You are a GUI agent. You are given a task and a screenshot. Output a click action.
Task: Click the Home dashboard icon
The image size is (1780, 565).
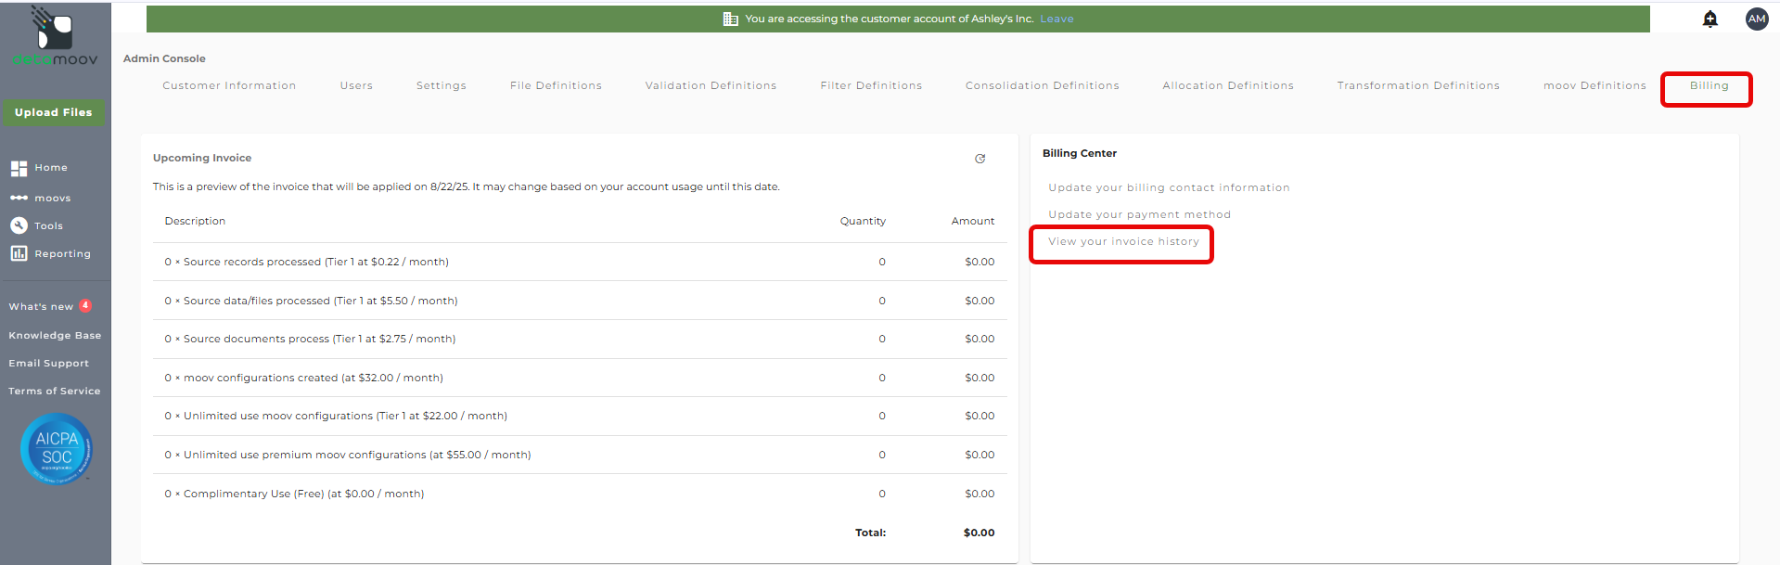19,168
